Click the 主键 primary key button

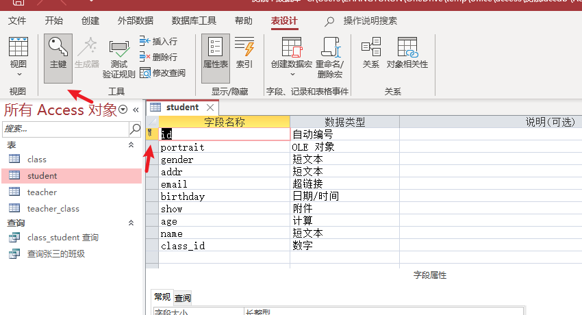[x=58, y=58]
